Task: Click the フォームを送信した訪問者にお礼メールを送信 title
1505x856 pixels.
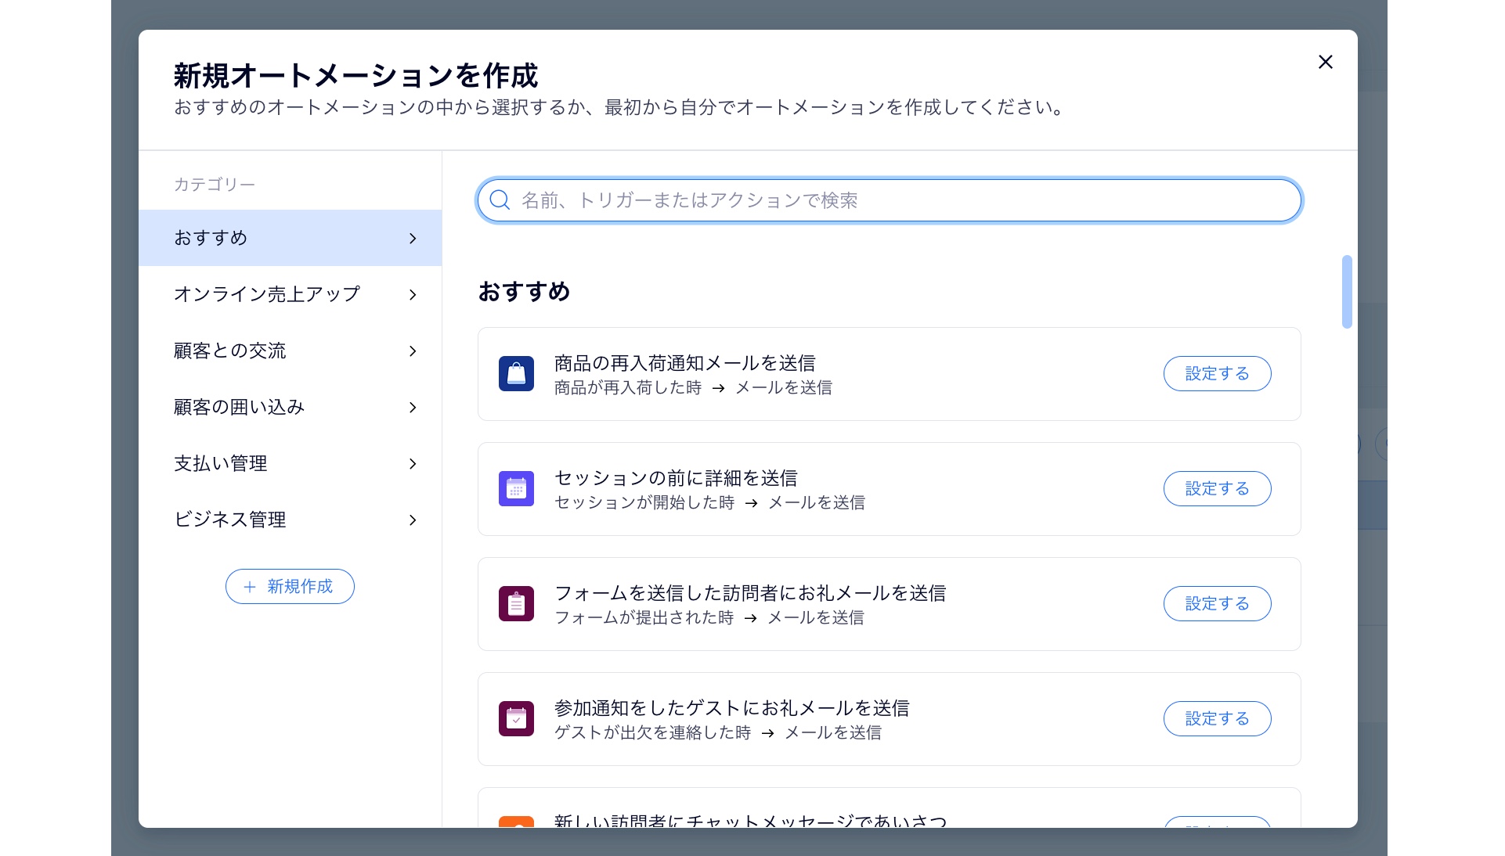Action: (x=750, y=593)
